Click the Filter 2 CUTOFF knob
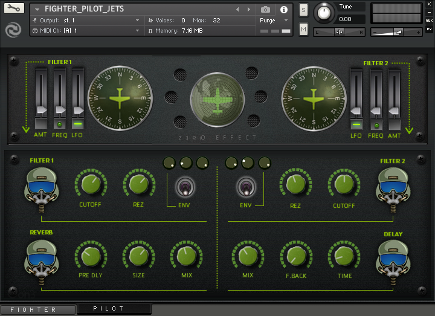This screenshot has height=316, width=435. pyautogui.click(x=344, y=184)
